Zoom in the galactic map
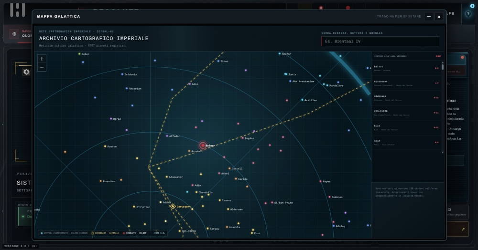Screen dimensions: 478x250 pos(42,59)
